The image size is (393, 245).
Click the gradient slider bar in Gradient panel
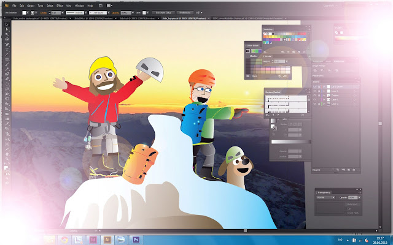[x=290, y=141]
